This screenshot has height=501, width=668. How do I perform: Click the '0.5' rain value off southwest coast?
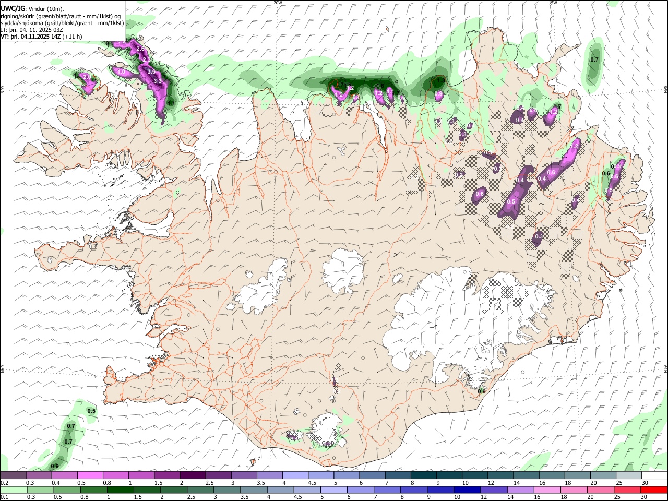[91, 411]
